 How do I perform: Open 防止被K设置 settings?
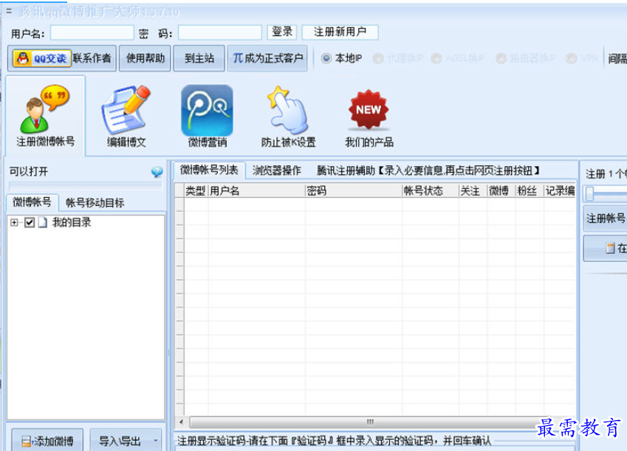tap(288, 115)
